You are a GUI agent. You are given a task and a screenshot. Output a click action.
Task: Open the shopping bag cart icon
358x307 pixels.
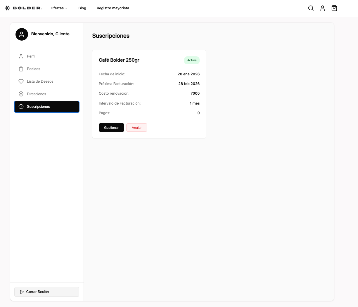[334, 8]
